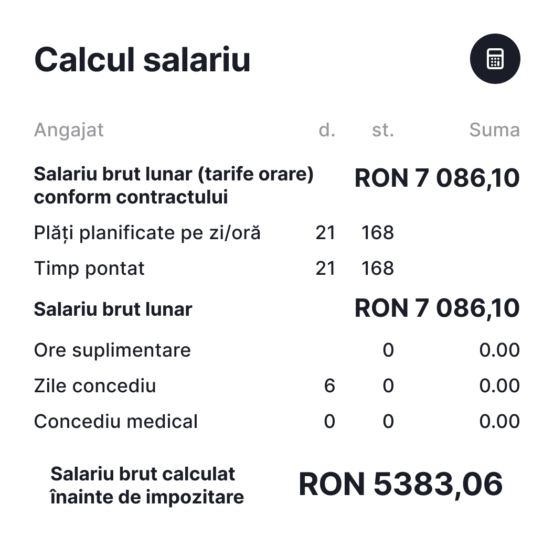Click the Concediu medical row label
554x558 pixels.
tap(116, 422)
